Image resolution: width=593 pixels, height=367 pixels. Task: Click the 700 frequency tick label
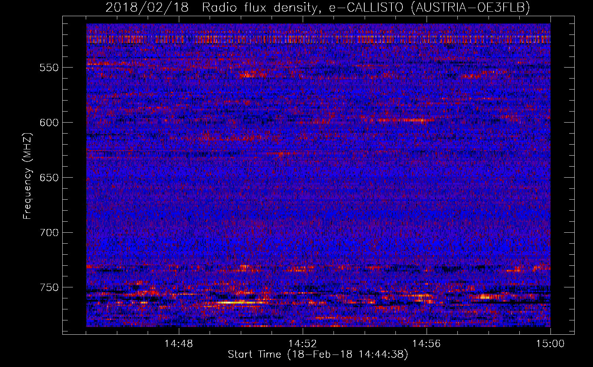(49, 233)
